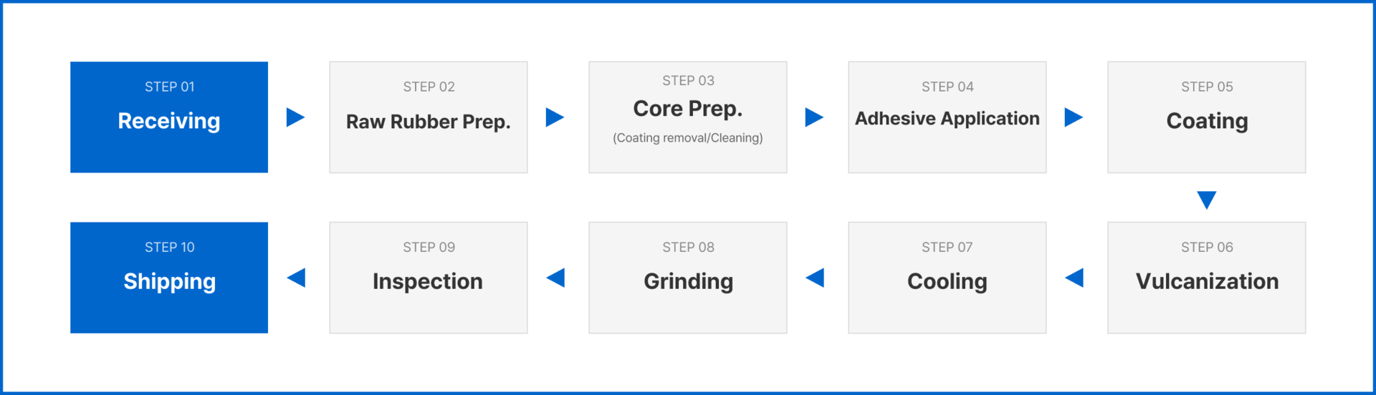
Task: Select the STEP 01 Receiving box
Action: click(x=169, y=117)
